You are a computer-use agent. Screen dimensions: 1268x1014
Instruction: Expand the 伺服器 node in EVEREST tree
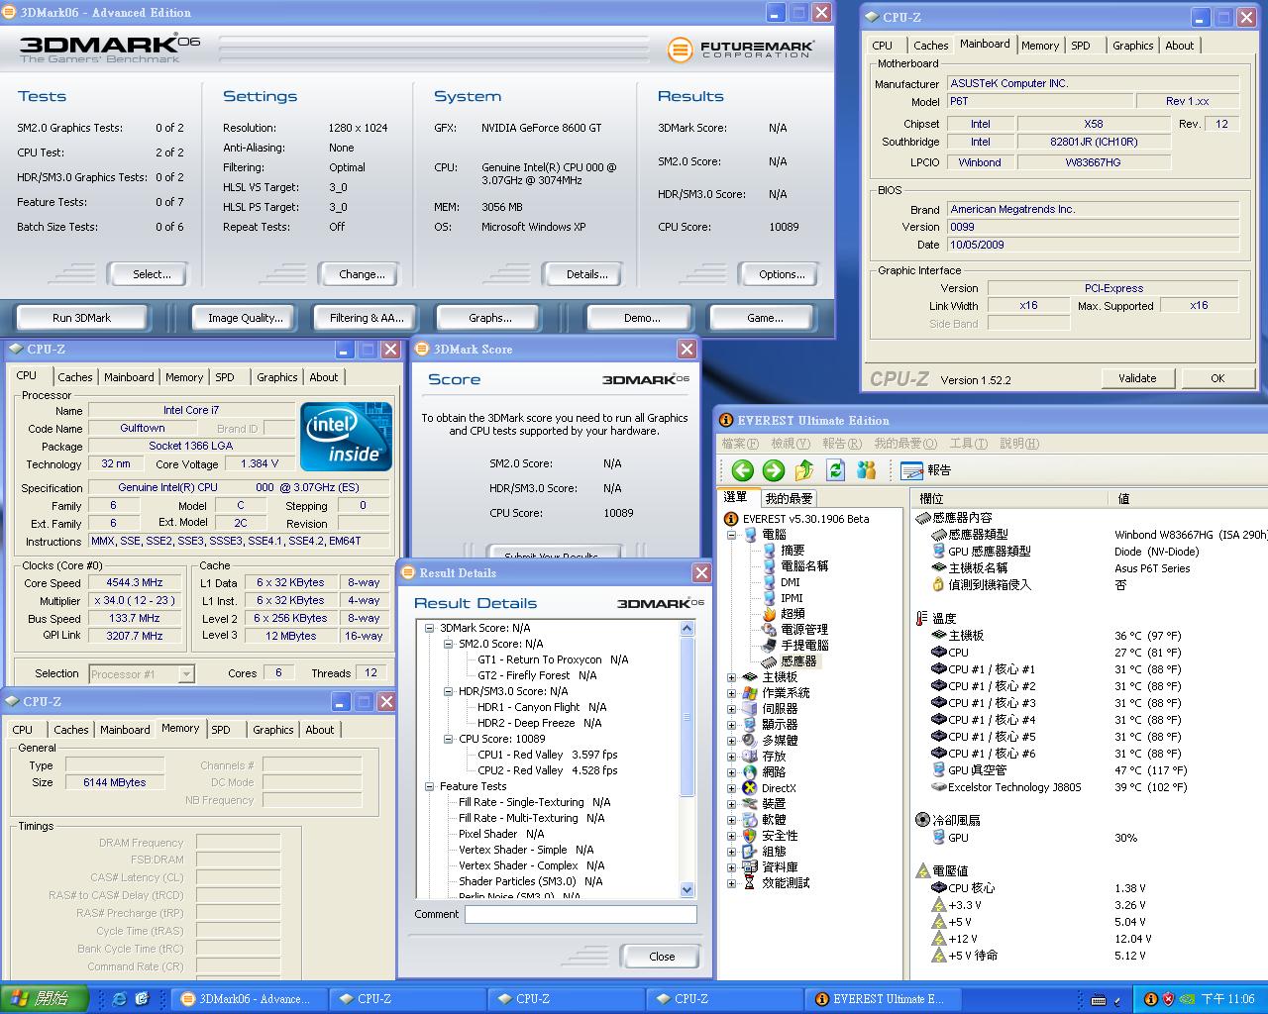point(732,709)
